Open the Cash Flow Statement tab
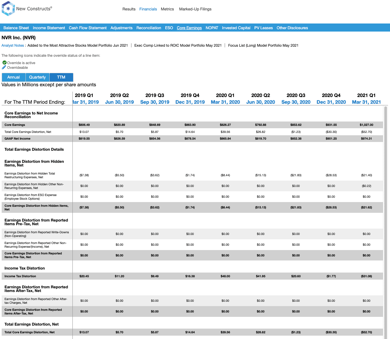Image resolution: width=390 pixels, height=339 pixels. pos(88,28)
